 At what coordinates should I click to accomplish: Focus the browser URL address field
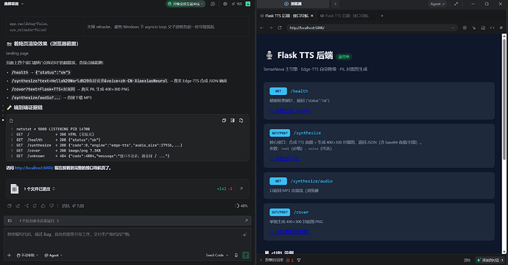372,28
